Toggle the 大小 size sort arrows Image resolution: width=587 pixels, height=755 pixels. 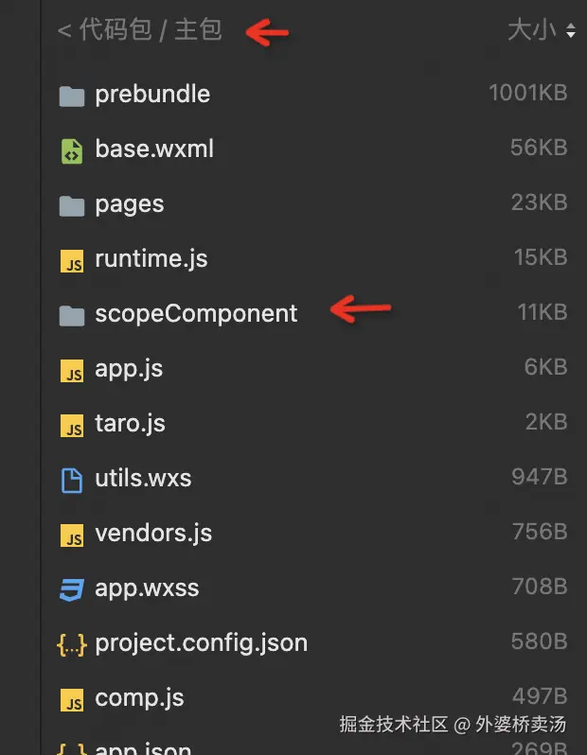tap(570, 32)
